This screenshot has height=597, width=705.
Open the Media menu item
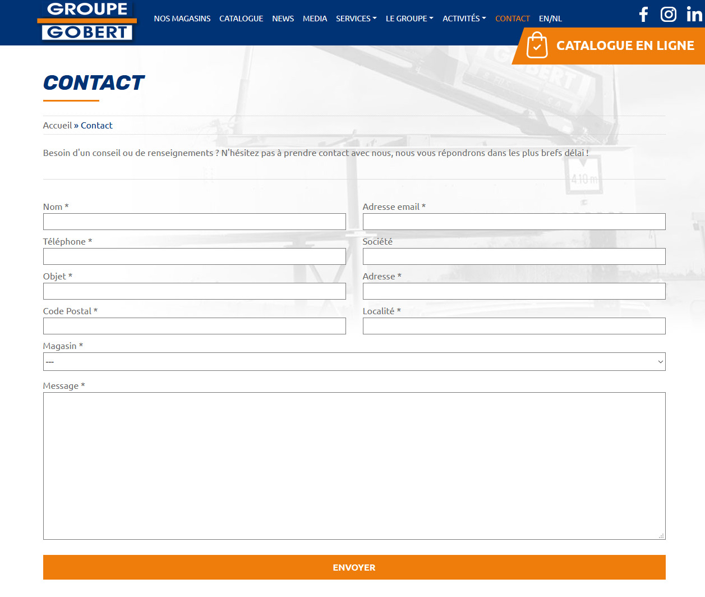click(x=315, y=19)
